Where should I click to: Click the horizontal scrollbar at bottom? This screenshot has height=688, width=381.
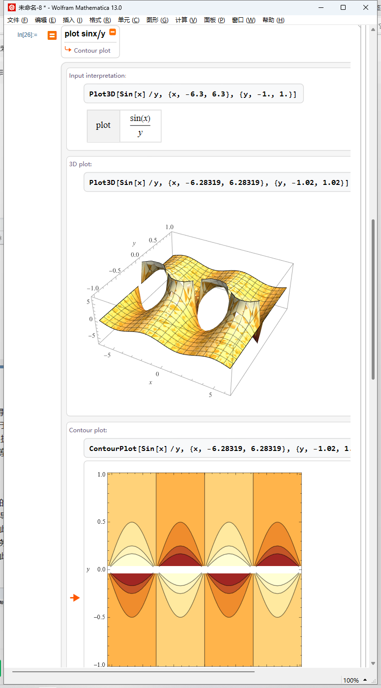(x=133, y=671)
